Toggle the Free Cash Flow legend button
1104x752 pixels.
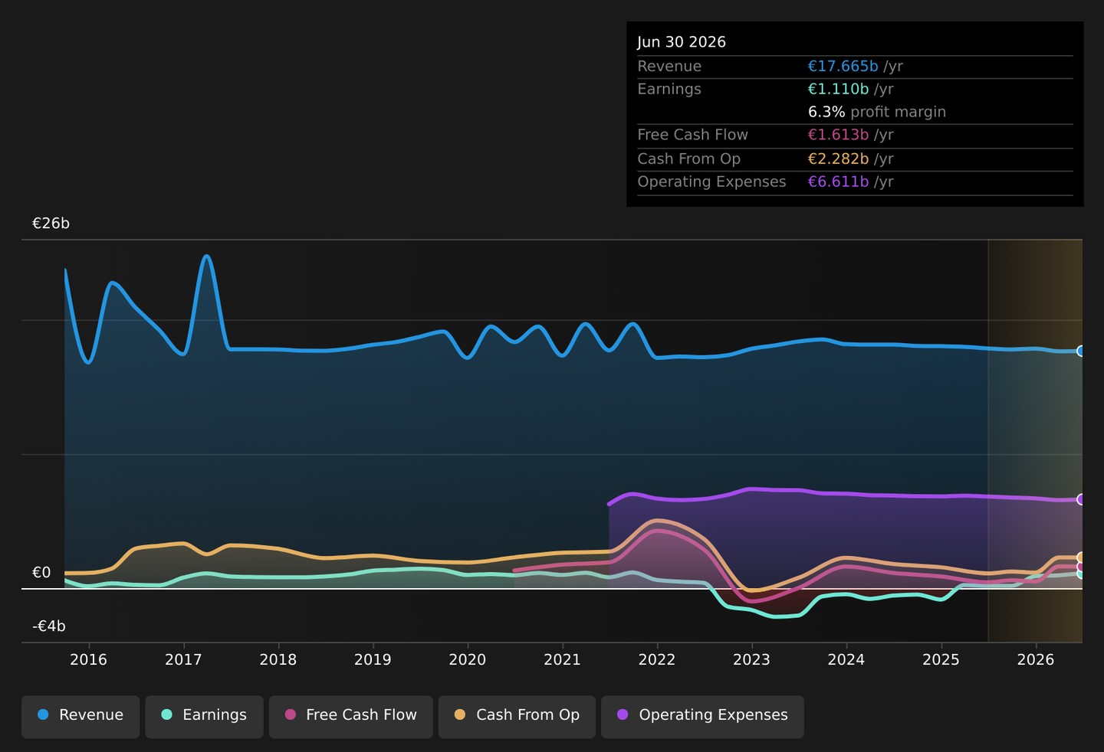pyautogui.click(x=350, y=717)
